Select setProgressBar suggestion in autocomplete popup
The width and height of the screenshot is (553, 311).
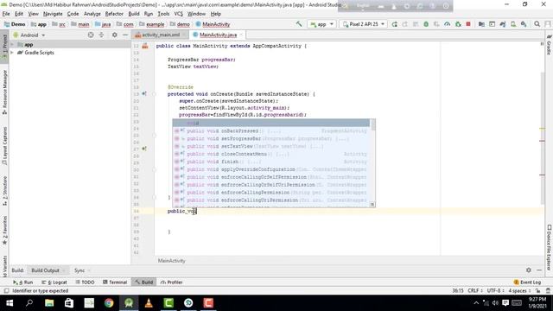[x=270, y=138]
